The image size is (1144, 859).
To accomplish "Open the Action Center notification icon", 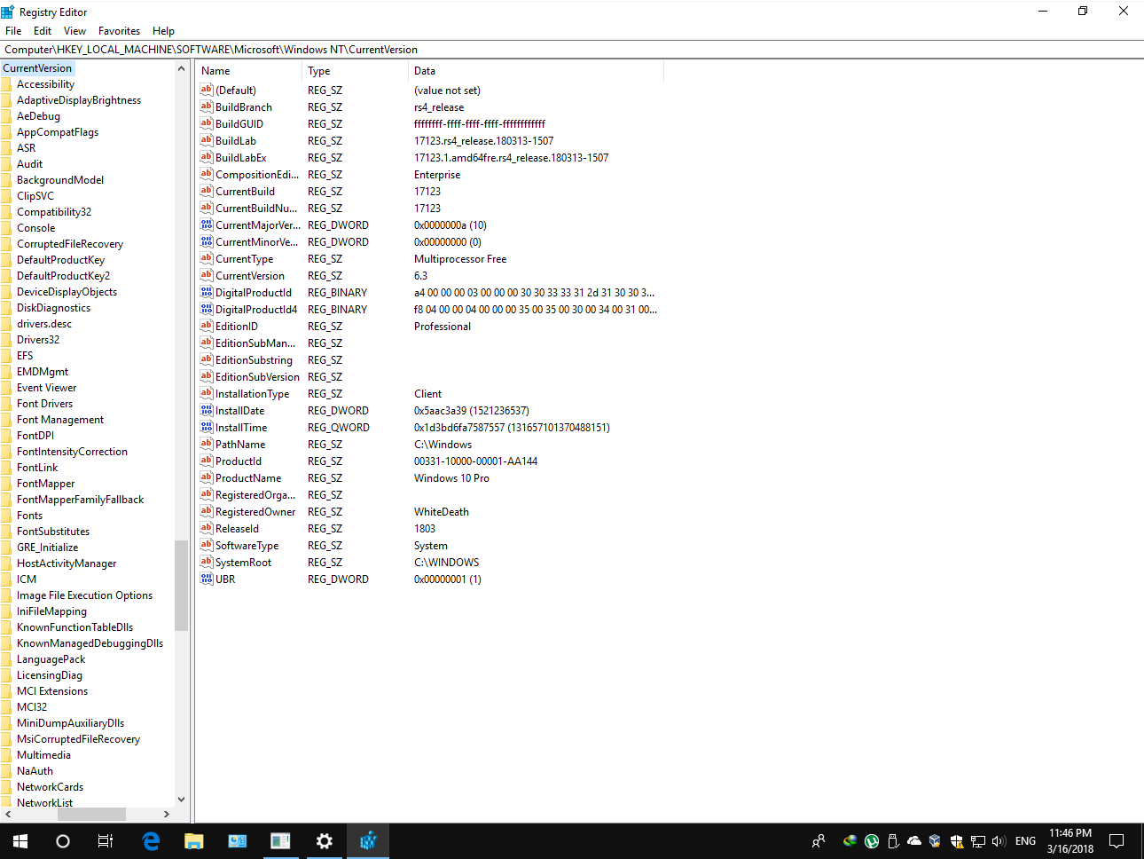I will coord(1117,840).
